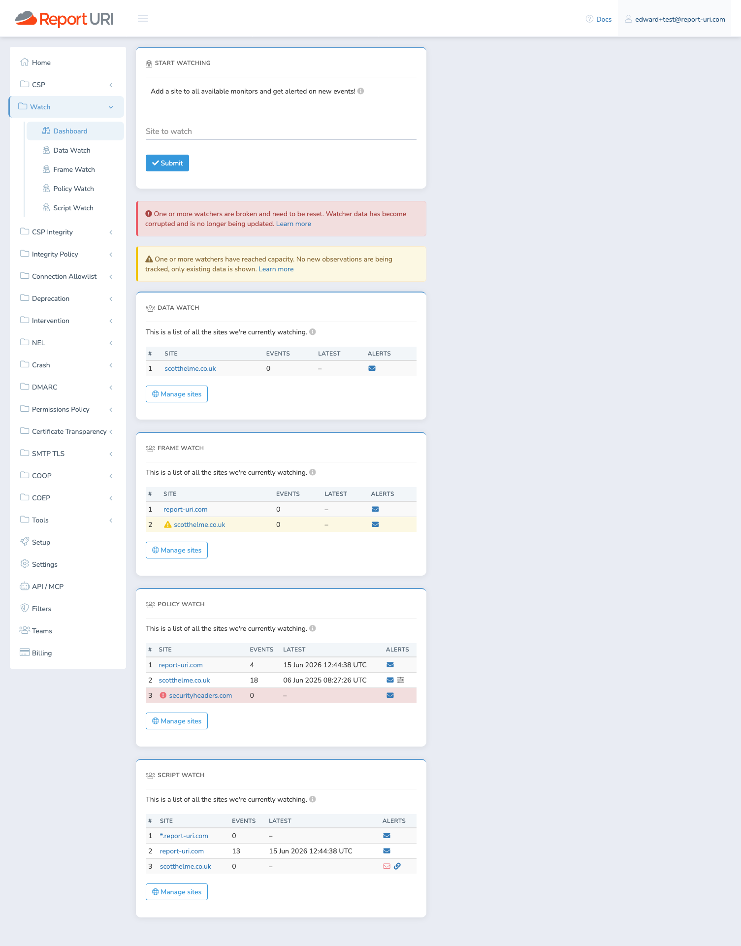
Task: Expand the Connection Allowlist menu
Action: [68, 276]
